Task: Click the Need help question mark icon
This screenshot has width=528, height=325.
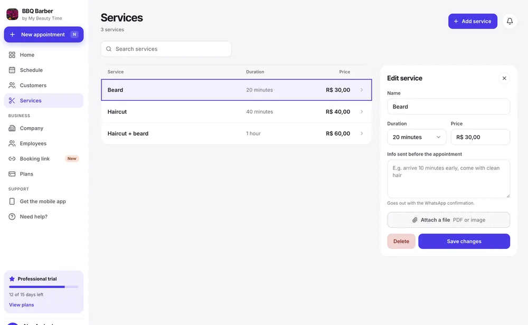Action: [x=12, y=217]
